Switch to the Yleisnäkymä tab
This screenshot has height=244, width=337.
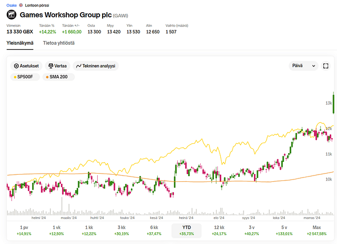click(20, 43)
